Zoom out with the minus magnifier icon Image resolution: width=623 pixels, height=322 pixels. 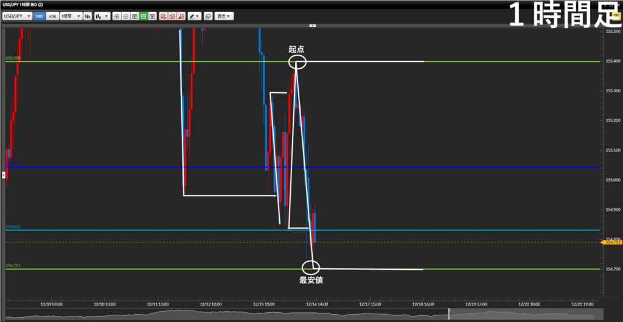click(x=126, y=16)
